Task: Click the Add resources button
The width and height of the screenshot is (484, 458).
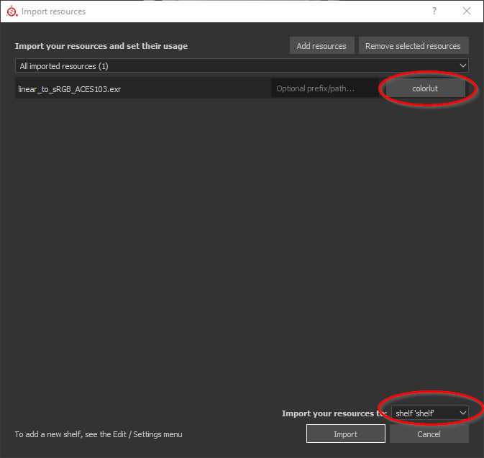Action: (321, 46)
